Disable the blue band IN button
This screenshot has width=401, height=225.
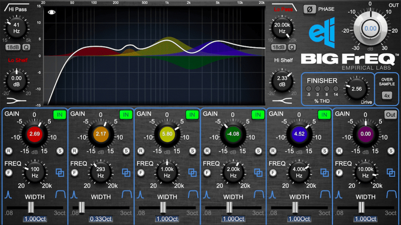pyautogui.click(x=324, y=115)
